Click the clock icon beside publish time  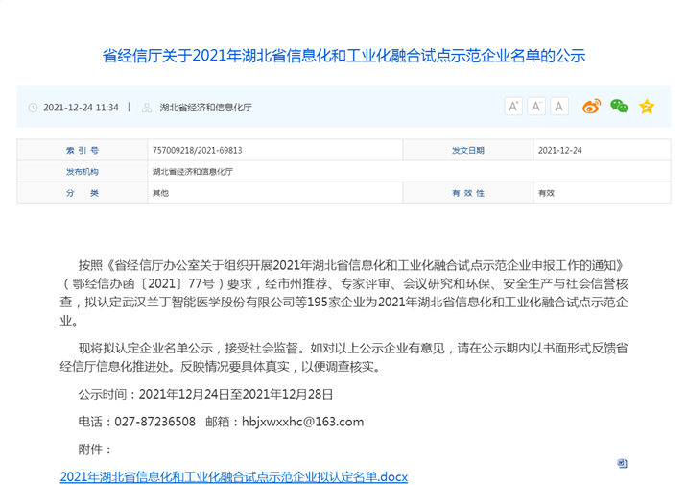click(x=33, y=108)
